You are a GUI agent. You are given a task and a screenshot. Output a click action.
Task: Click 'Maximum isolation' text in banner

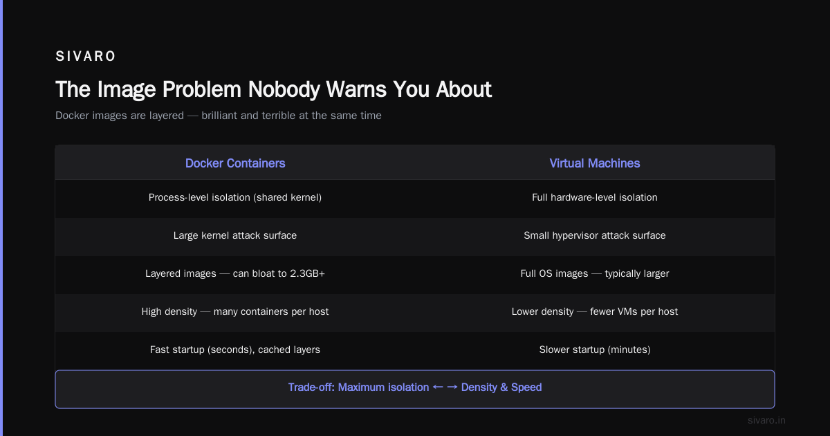383,388
